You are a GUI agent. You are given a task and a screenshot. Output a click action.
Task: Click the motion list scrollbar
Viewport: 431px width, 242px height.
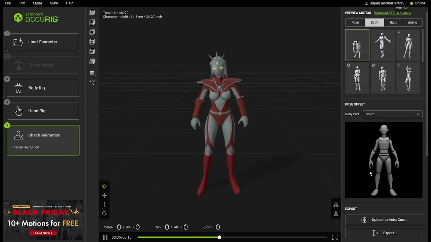coord(422,45)
